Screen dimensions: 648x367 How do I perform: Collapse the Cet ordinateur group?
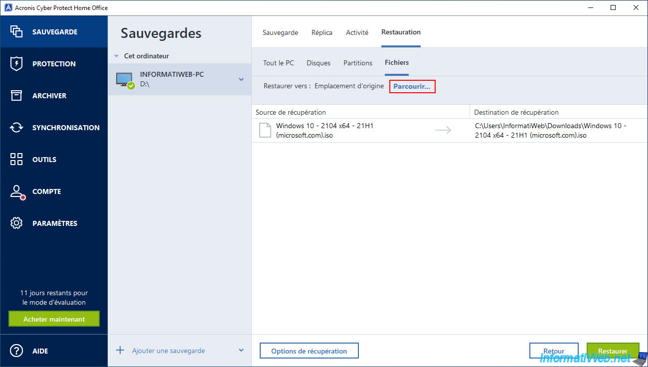coord(117,56)
